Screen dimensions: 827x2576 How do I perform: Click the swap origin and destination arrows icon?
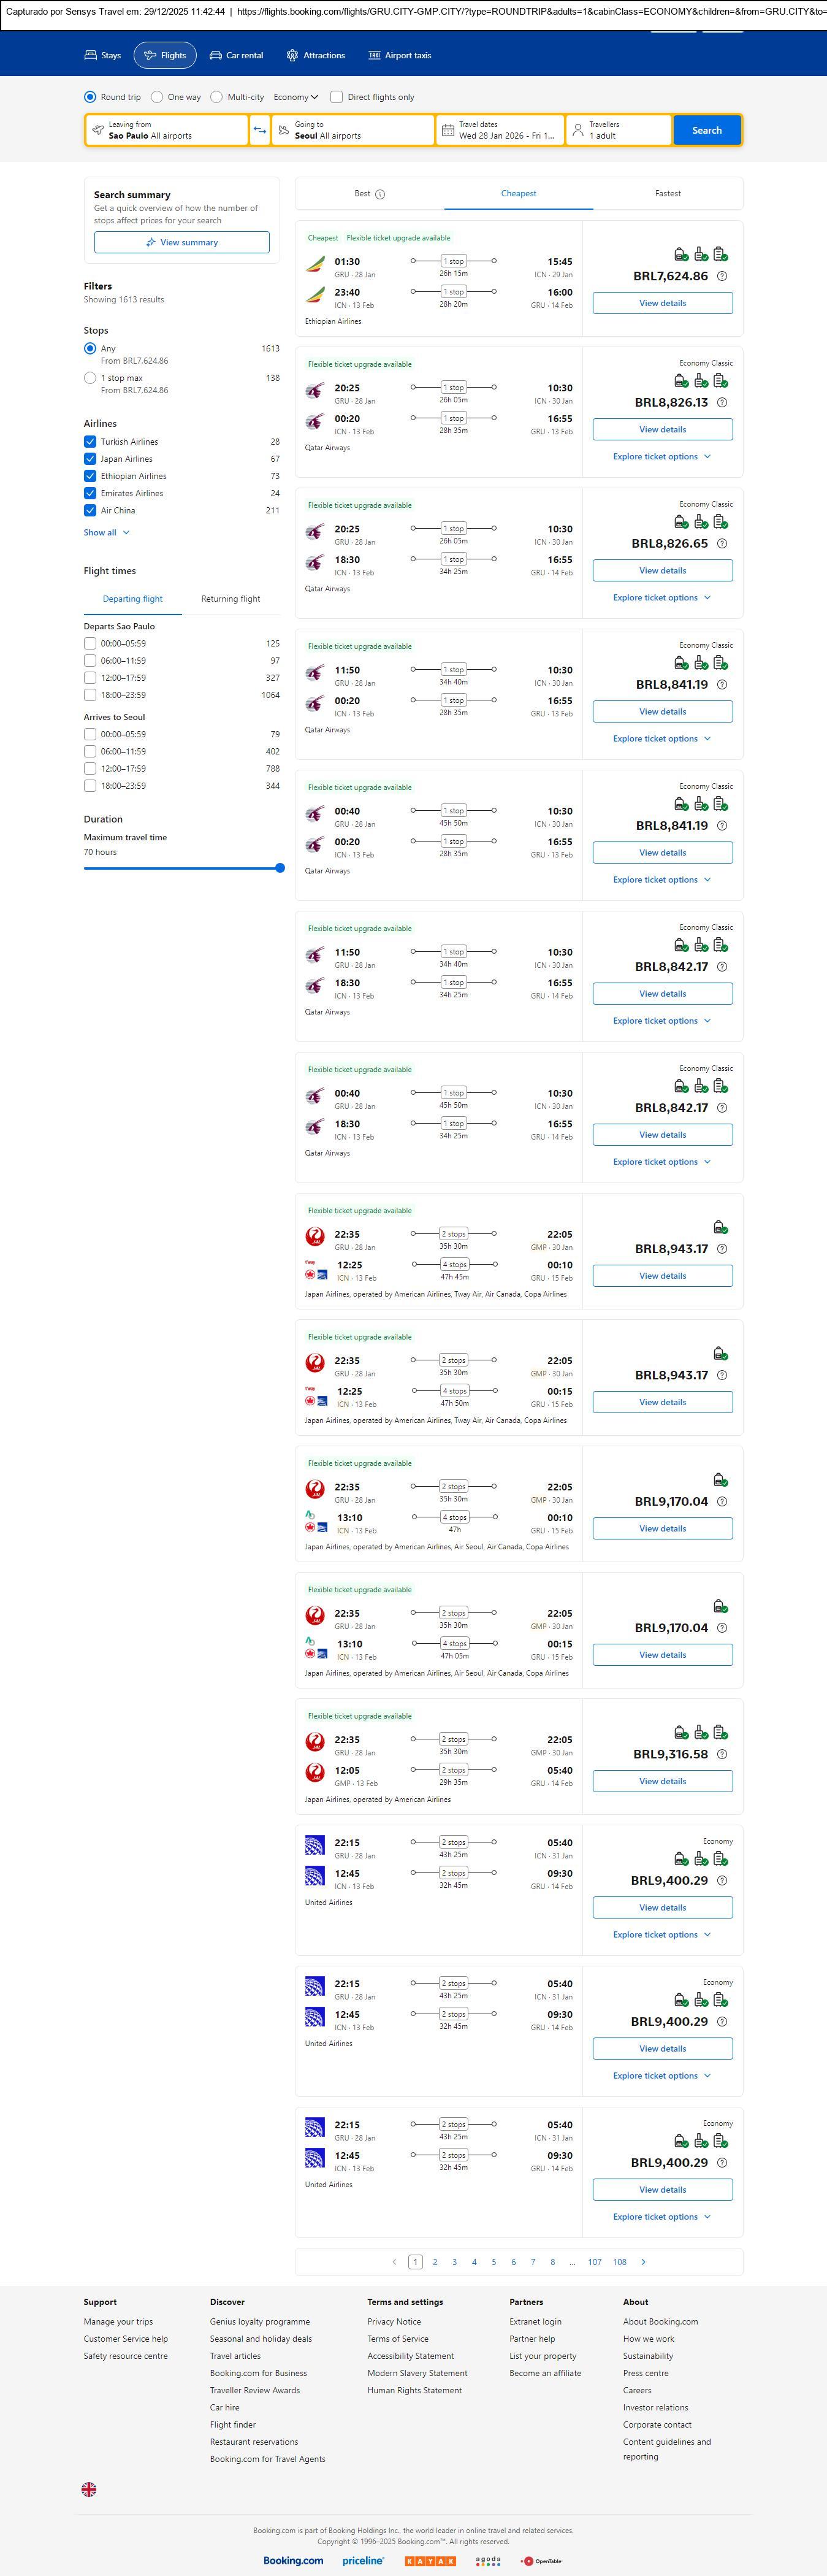point(260,130)
